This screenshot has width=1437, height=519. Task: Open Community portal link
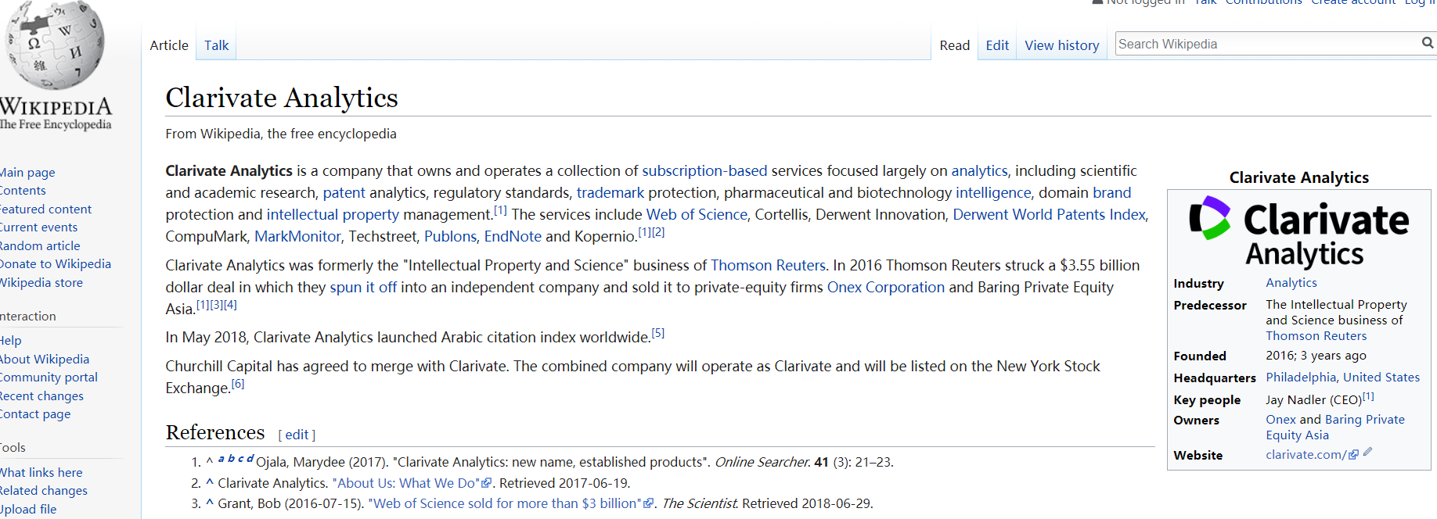49,378
